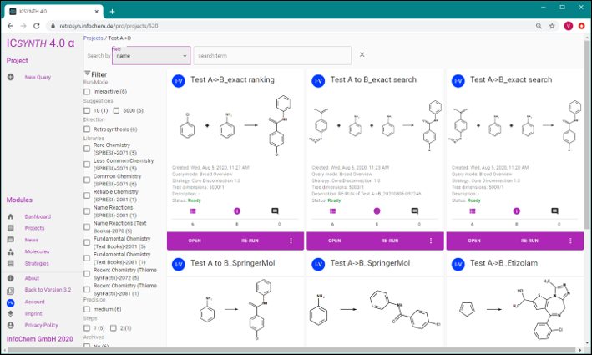
Task: Click in the search term field
Action: (x=272, y=55)
